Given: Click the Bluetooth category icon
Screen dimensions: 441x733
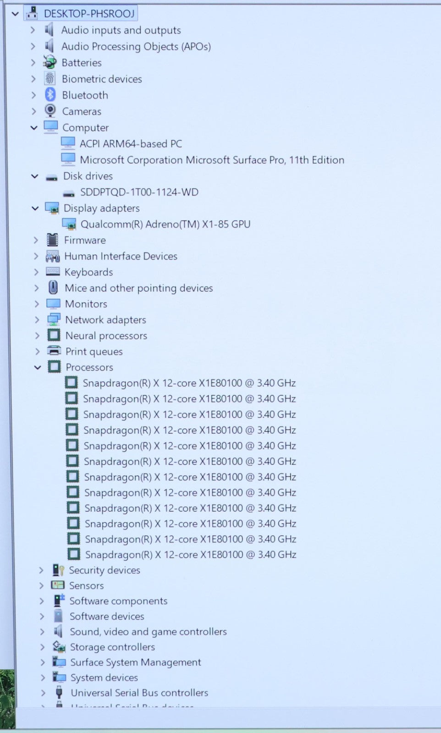Looking at the screenshot, I should click(50, 95).
